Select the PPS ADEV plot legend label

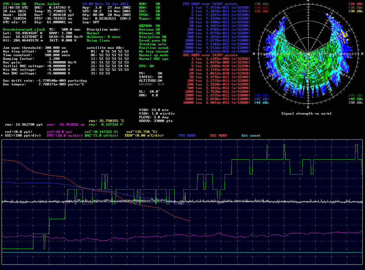(x=187, y=136)
